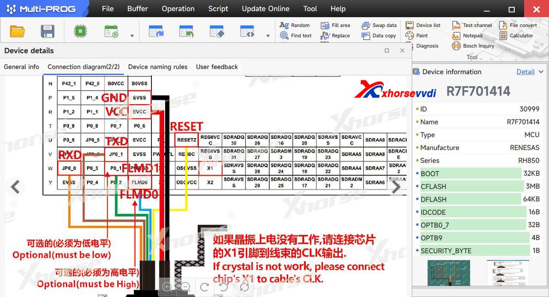Save the buffer with the floppy disk icon
Screen dimensions: 549x297
pos(48,31)
